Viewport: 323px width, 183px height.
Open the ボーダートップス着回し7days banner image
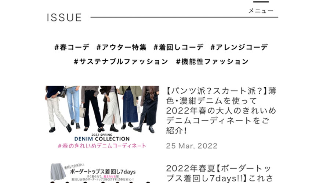[102, 173]
